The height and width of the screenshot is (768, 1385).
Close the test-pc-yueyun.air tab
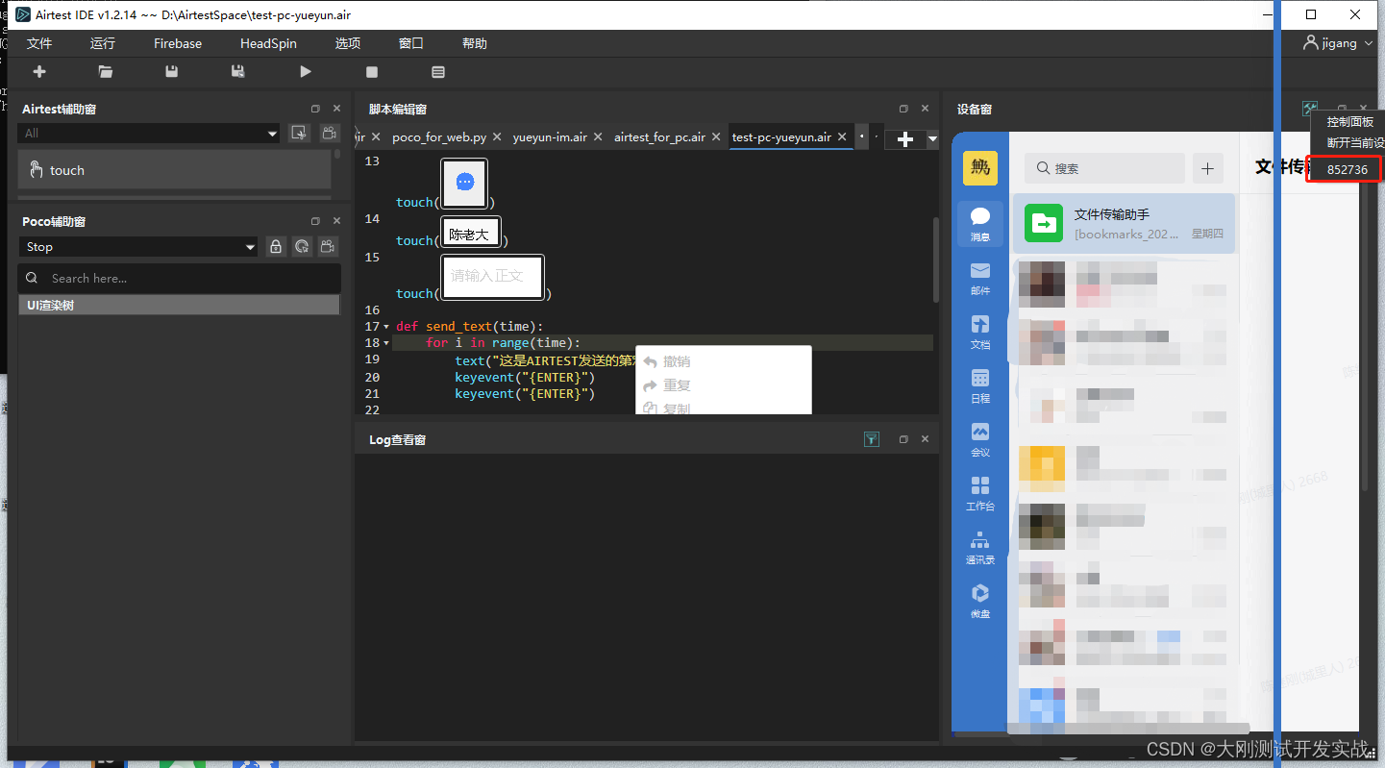coord(842,137)
